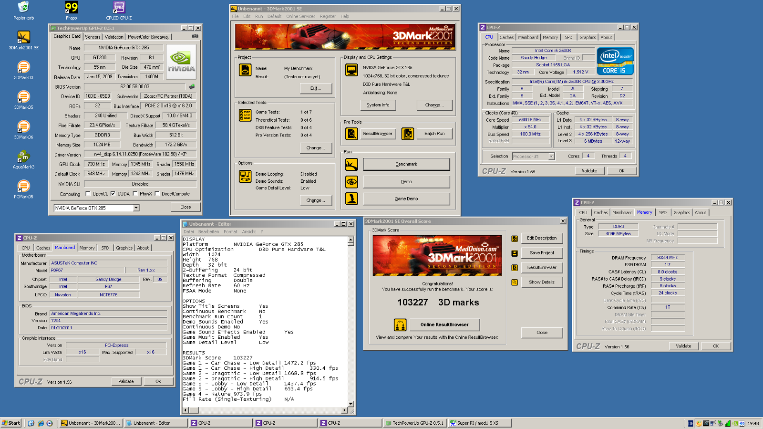Click the Selected Tests checklist icon
Image resolution: width=763 pixels, height=429 pixels.
tap(245, 115)
